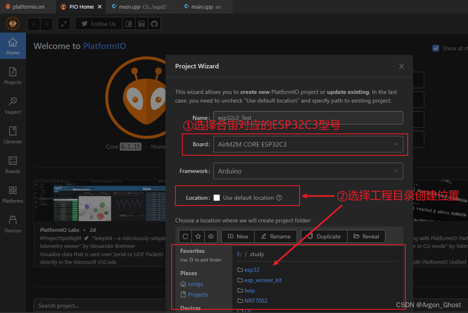The image size is (468, 313).
Task: Click the expand fullscreen arrows icon
Action: coord(64,24)
